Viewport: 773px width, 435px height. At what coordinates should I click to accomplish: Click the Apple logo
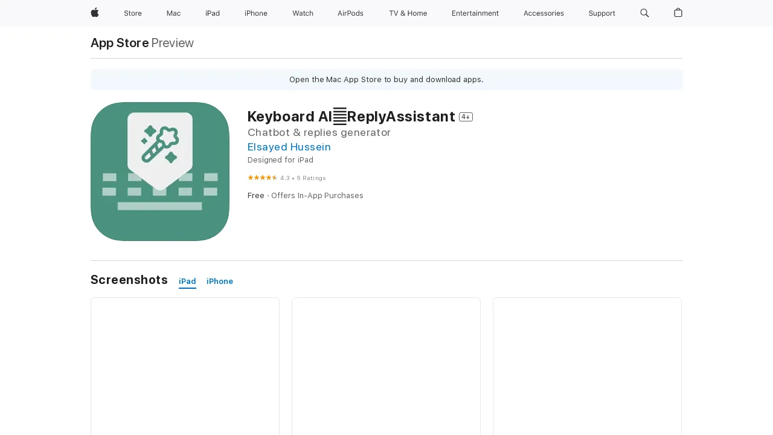[94, 13]
